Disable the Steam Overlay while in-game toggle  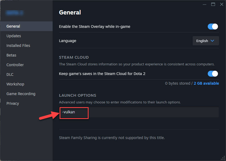213,27
